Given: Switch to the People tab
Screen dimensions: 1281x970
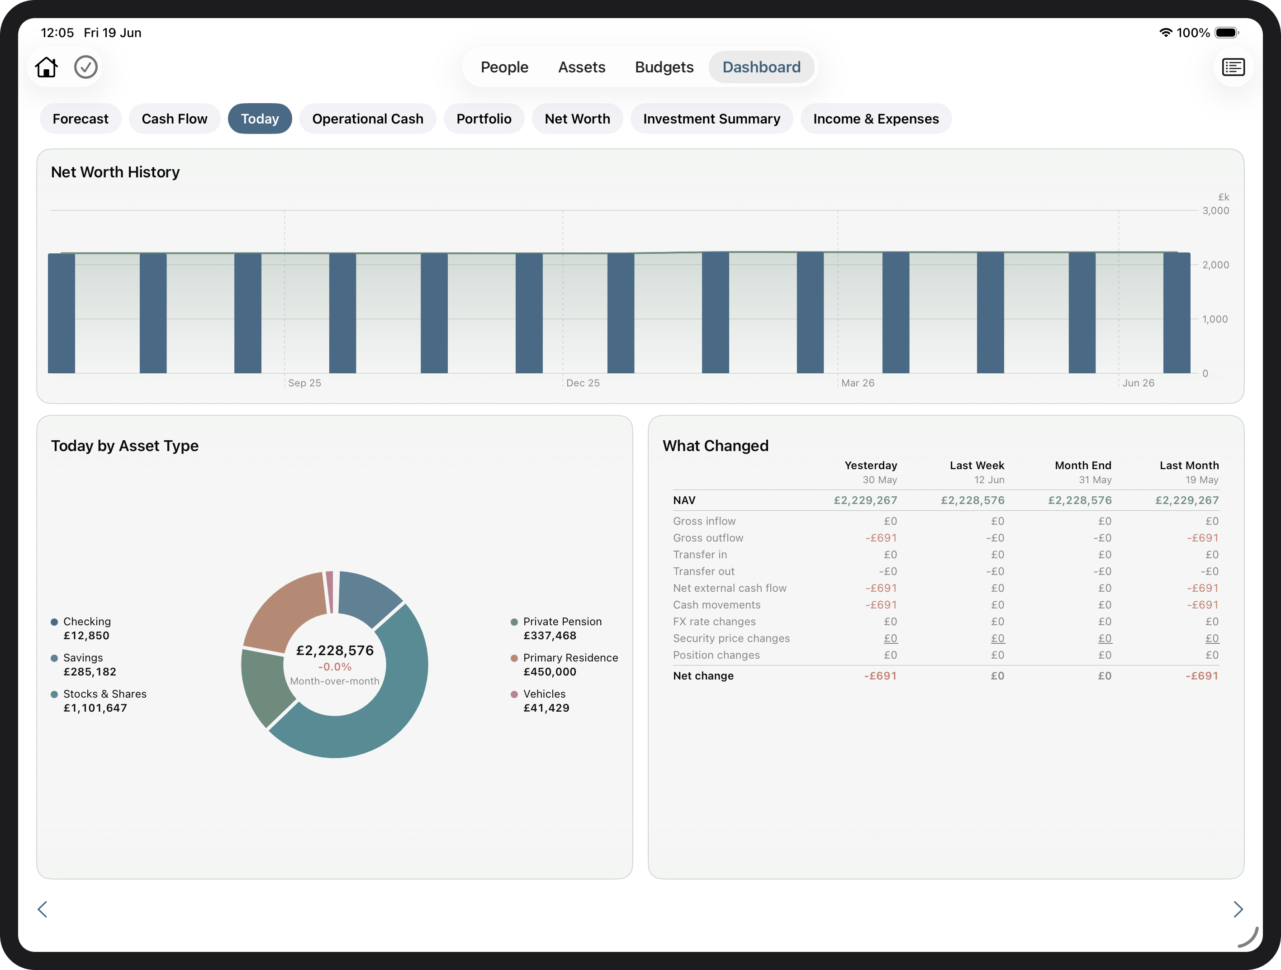Looking at the screenshot, I should click(x=504, y=67).
